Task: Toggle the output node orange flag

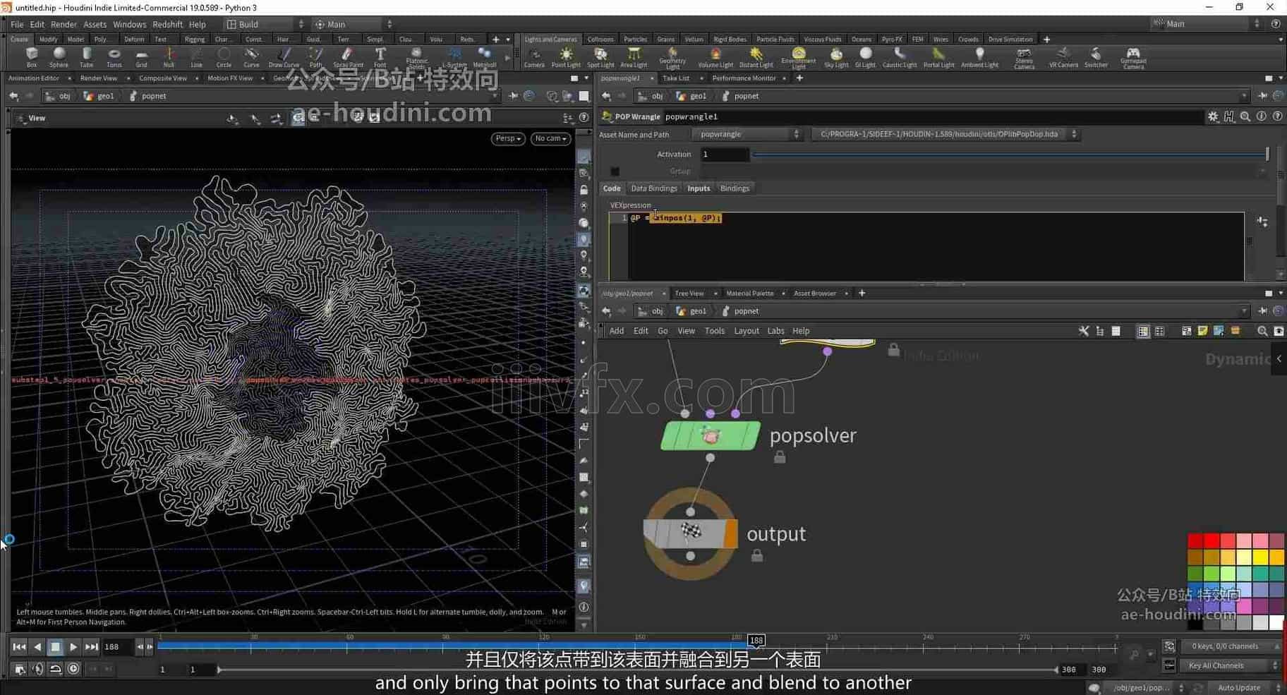Action: (x=730, y=533)
